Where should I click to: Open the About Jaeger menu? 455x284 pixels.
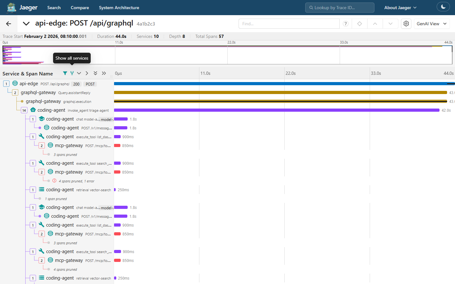[400, 8]
